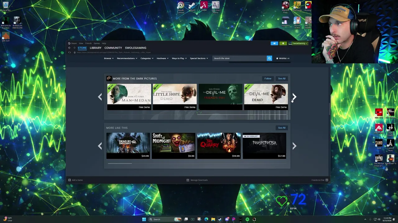Open Windows Start menu
The width and height of the screenshot is (398, 223).
click(144, 219)
